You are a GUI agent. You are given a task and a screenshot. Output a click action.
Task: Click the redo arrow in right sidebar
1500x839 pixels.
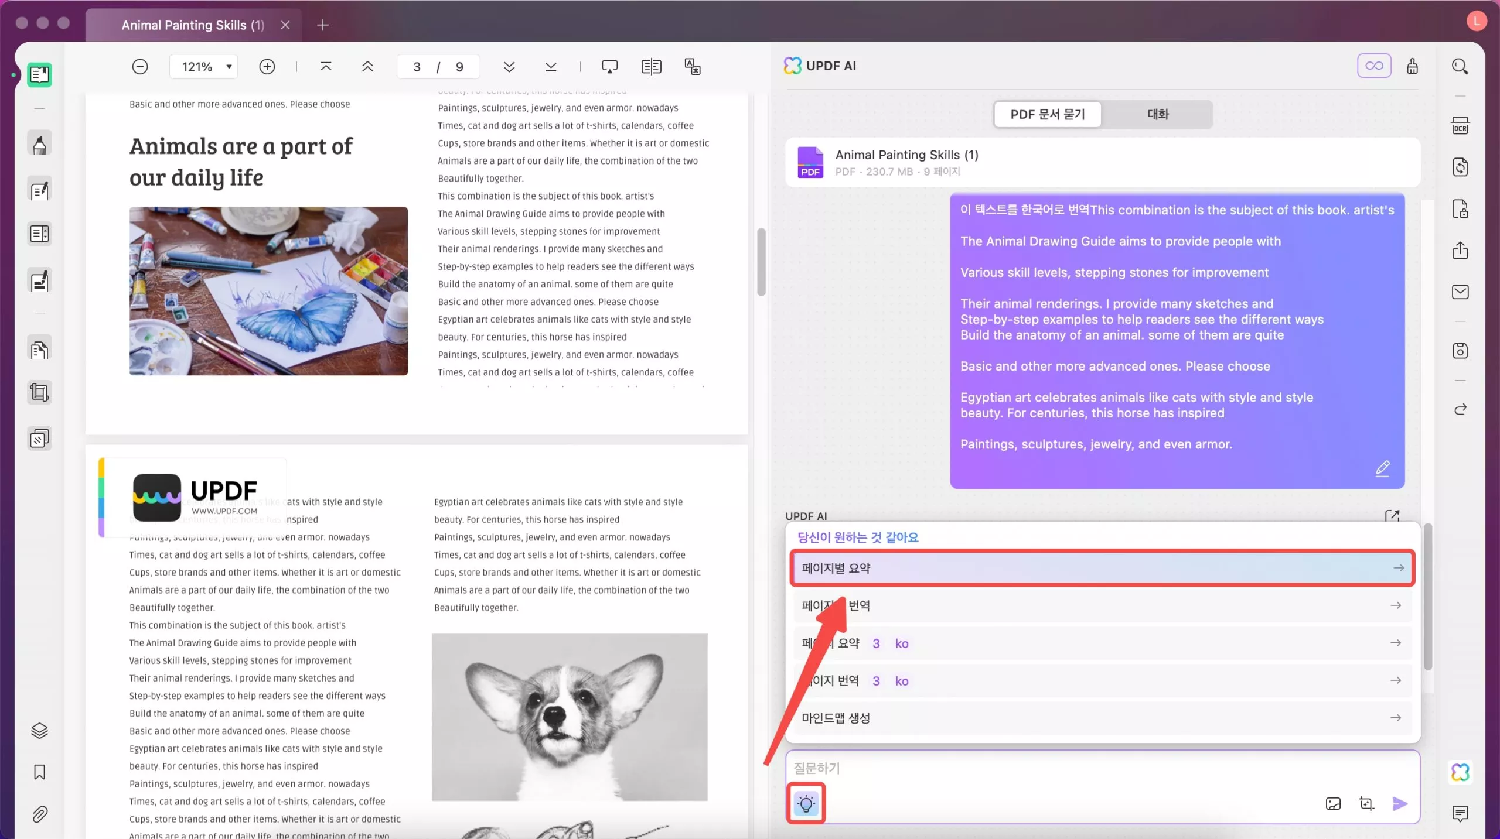(1460, 409)
